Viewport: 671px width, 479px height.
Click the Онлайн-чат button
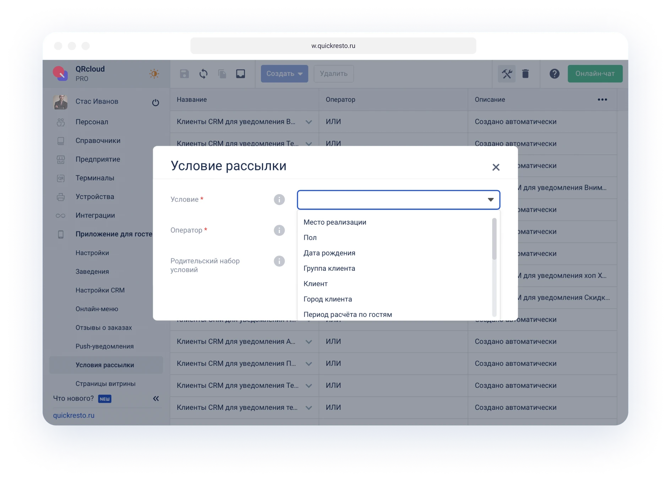point(595,74)
